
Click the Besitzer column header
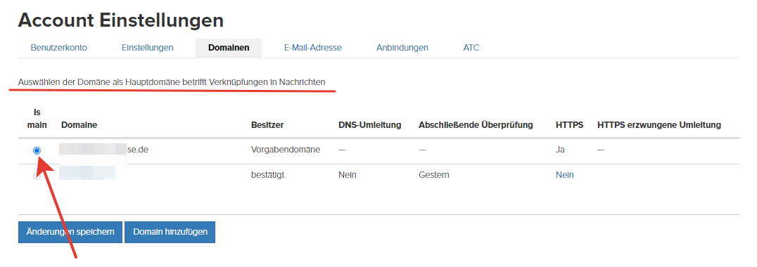point(267,125)
